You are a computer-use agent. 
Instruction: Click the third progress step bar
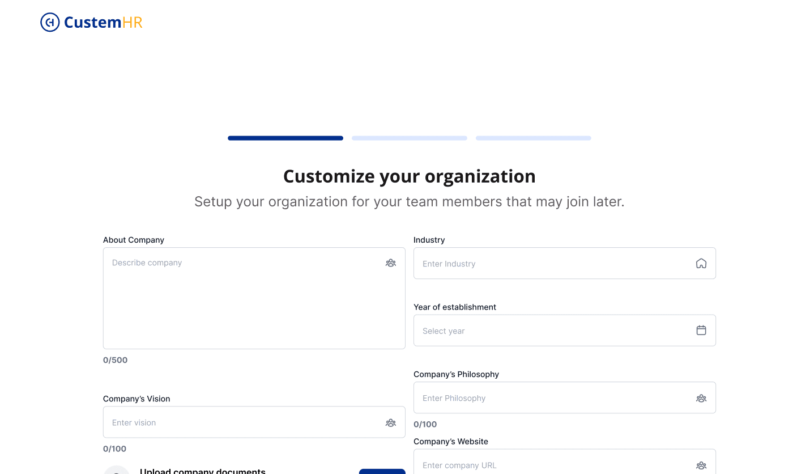[x=534, y=138]
